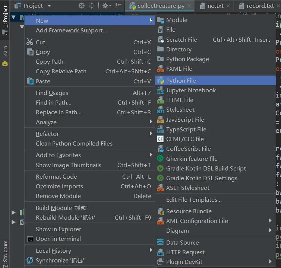This screenshot has width=281, height=268.
Task: Click the Directory folder icon
Action: pyautogui.click(x=160, y=49)
